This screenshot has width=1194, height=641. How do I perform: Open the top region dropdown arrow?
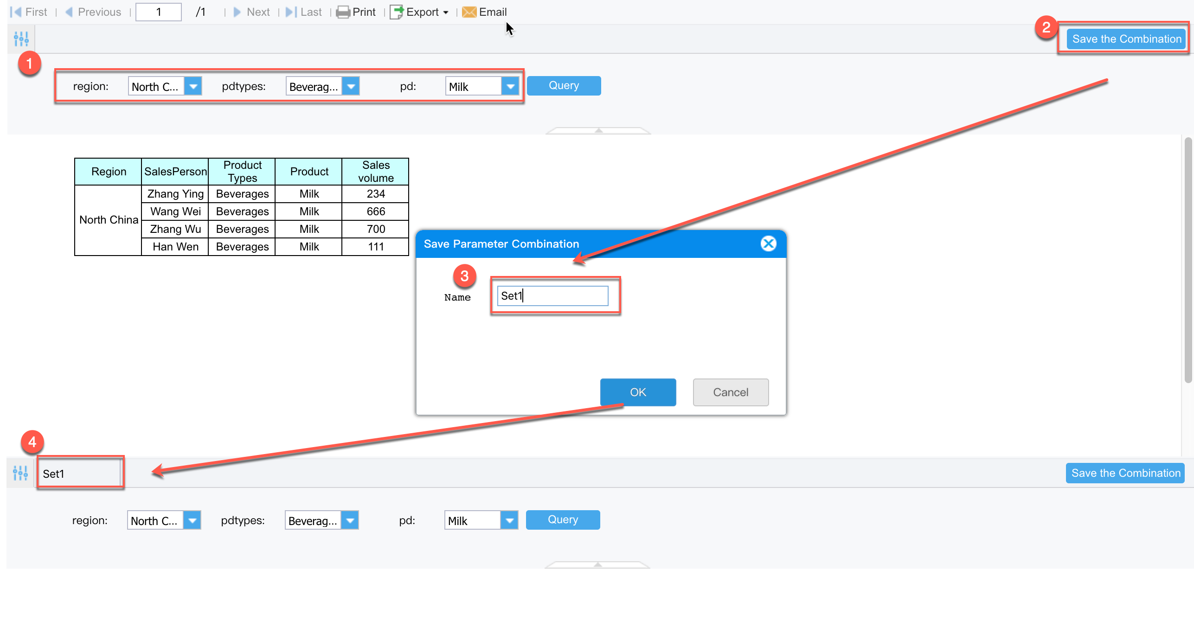point(193,86)
